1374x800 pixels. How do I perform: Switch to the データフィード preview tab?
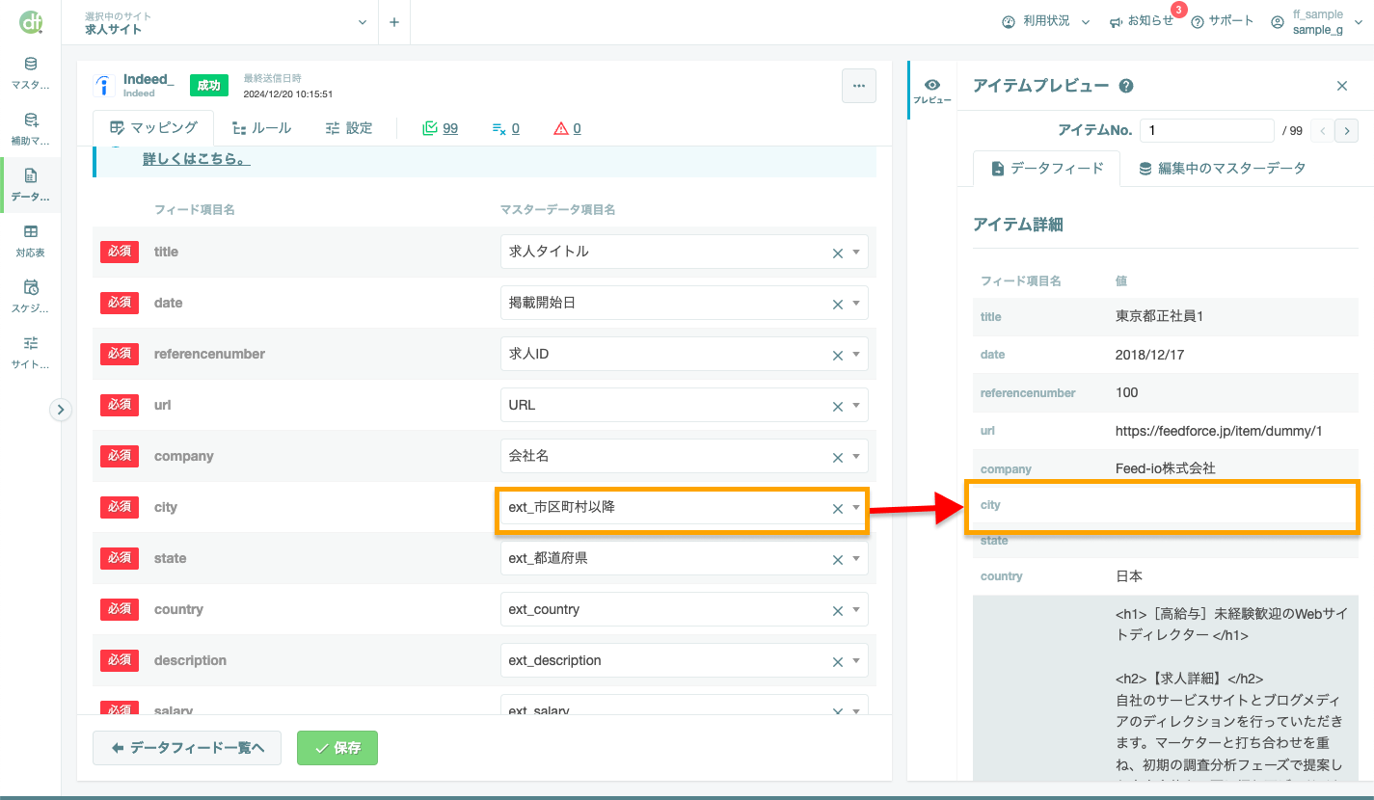(x=1046, y=168)
